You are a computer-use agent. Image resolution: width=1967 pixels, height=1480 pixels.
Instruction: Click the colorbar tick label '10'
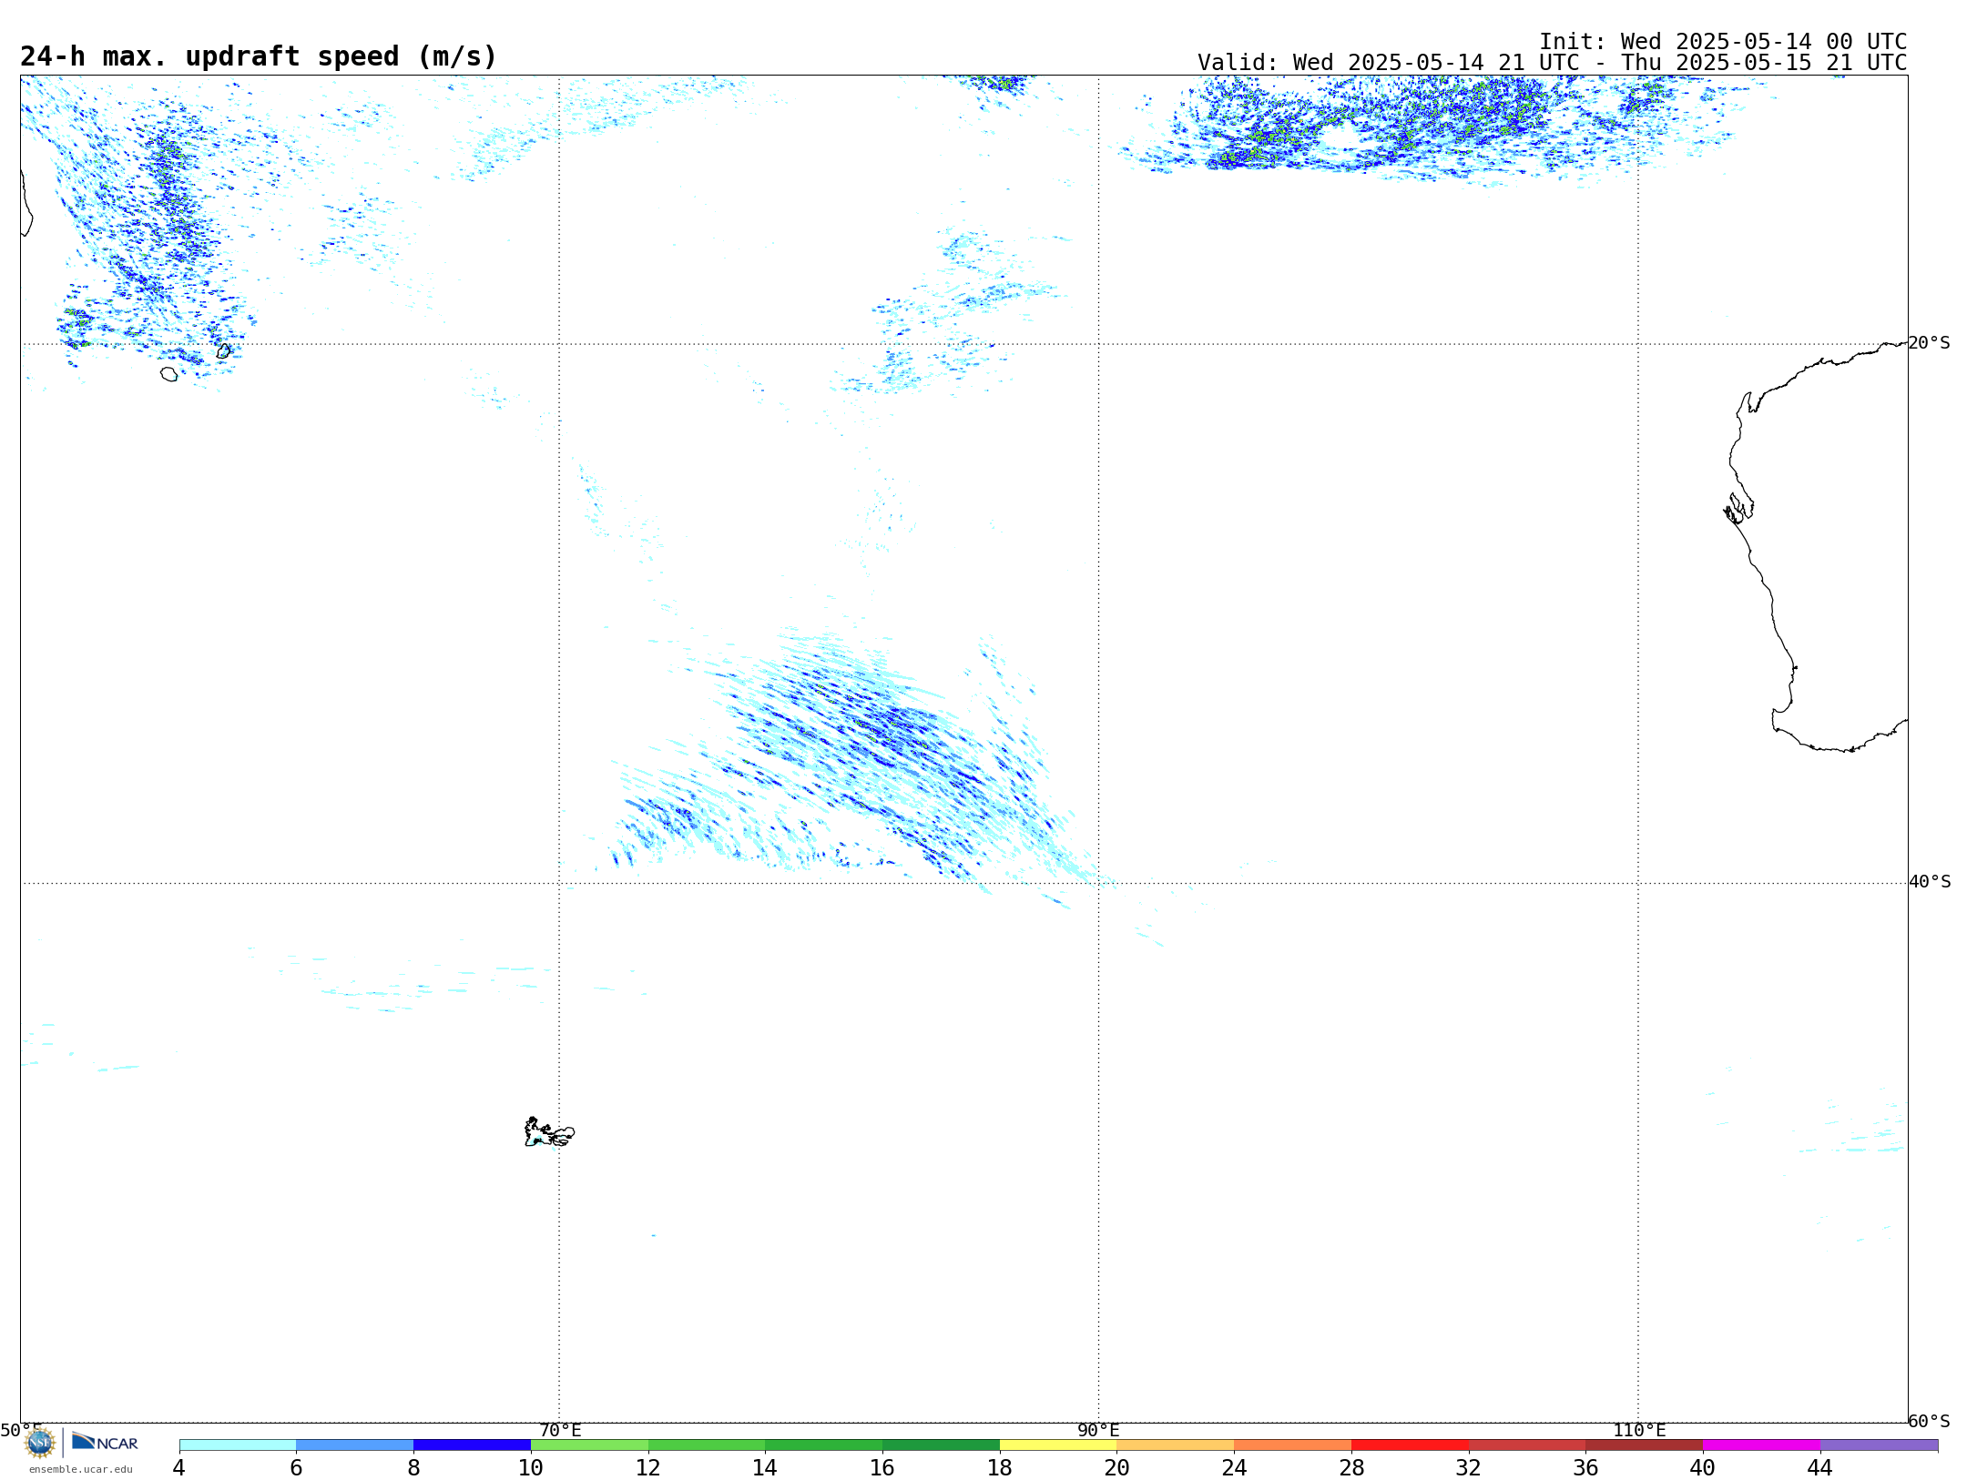(531, 1467)
